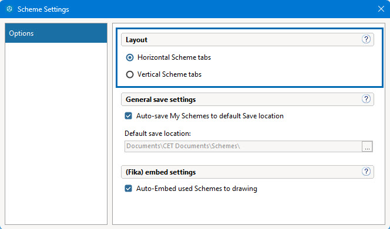Click the (Fika) embed settings header

[x=247, y=172]
